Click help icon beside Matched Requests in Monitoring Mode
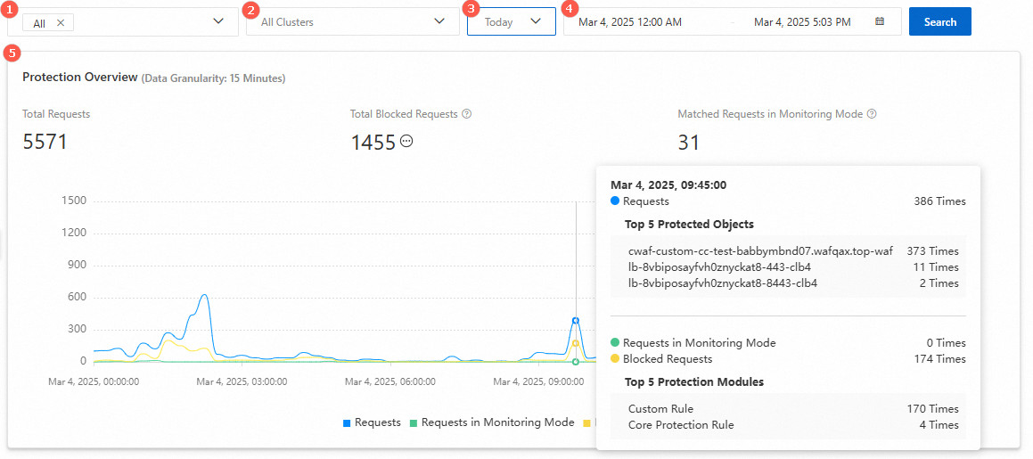 point(873,114)
